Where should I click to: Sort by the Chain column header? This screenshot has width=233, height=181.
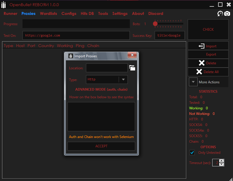pos(93,46)
